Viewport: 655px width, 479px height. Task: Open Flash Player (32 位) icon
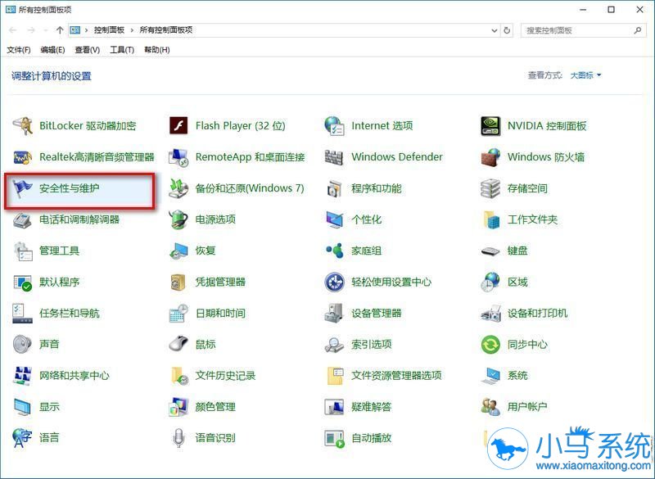[178, 126]
